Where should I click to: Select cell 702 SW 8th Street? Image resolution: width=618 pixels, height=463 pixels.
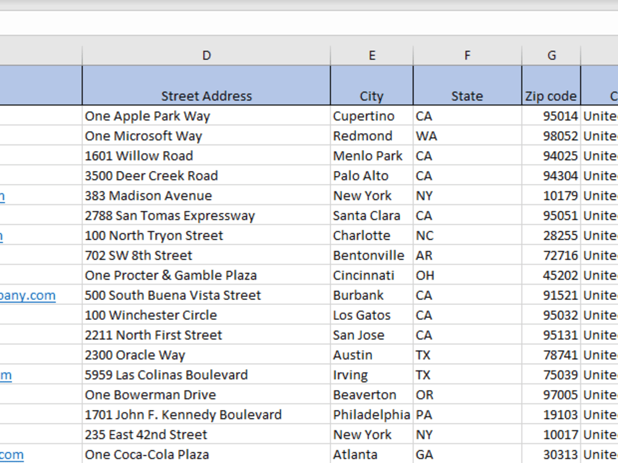point(206,255)
